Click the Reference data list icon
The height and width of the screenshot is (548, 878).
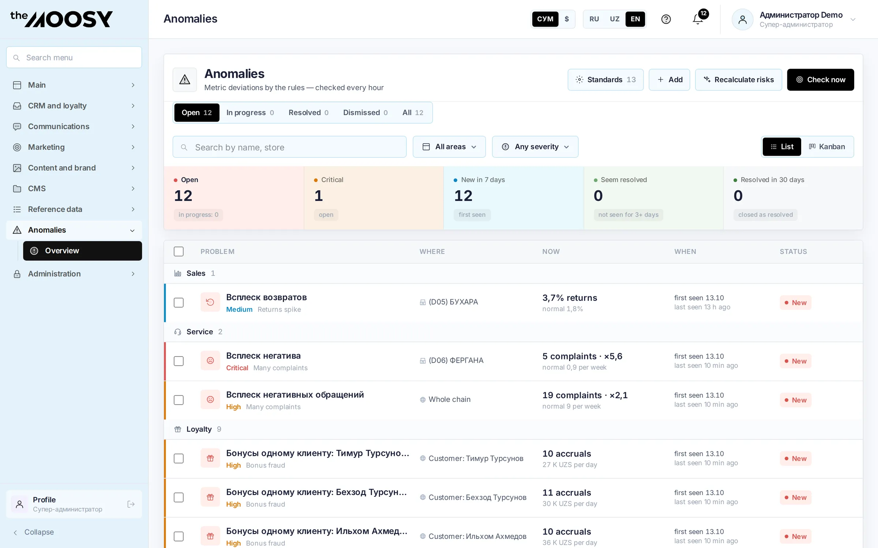coord(17,209)
